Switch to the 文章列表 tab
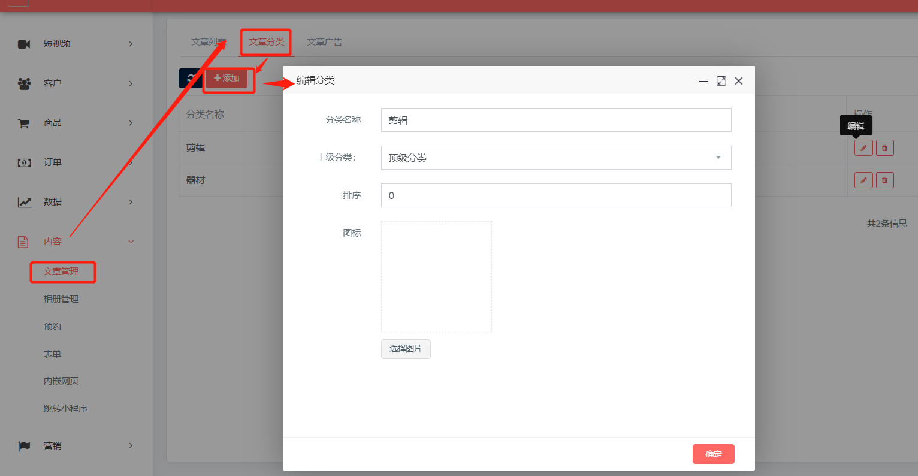 point(209,42)
